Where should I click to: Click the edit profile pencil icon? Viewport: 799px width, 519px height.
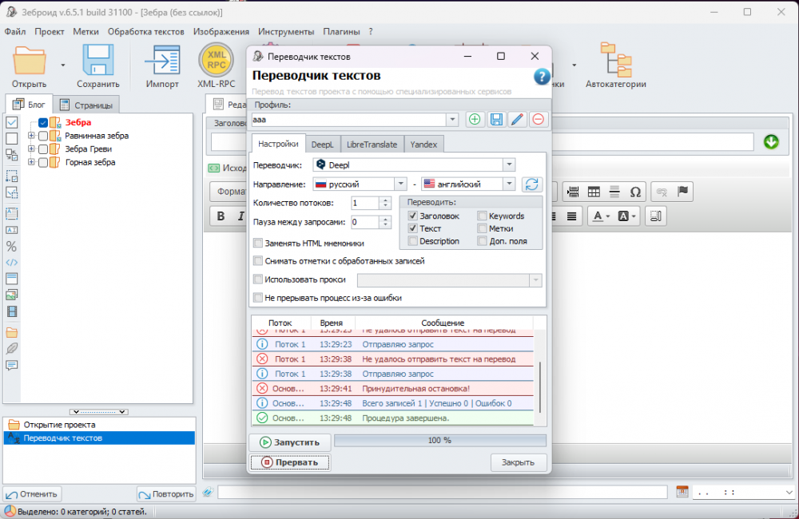pyautogui.click(x=517, y=120)
